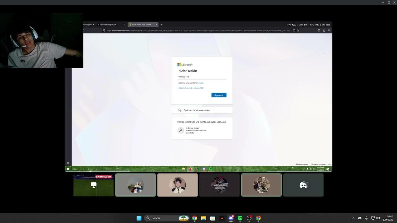The width and height of the screenshot is (397, 223).
Task: Open the second Chrome icon with red badge
Action: pyautogui.click(x=258, y=218)
